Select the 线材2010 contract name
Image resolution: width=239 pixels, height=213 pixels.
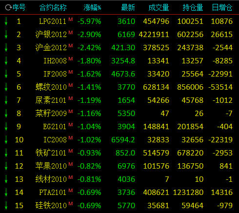coord(51,179)
